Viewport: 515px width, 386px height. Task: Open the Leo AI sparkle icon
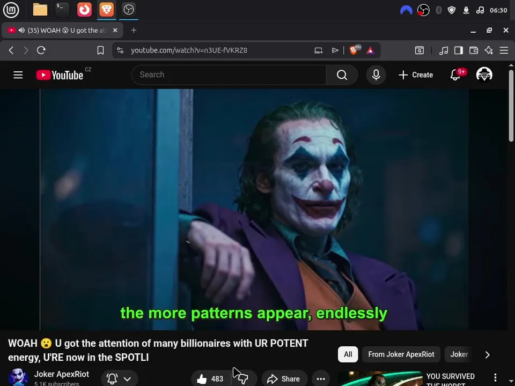489,50
